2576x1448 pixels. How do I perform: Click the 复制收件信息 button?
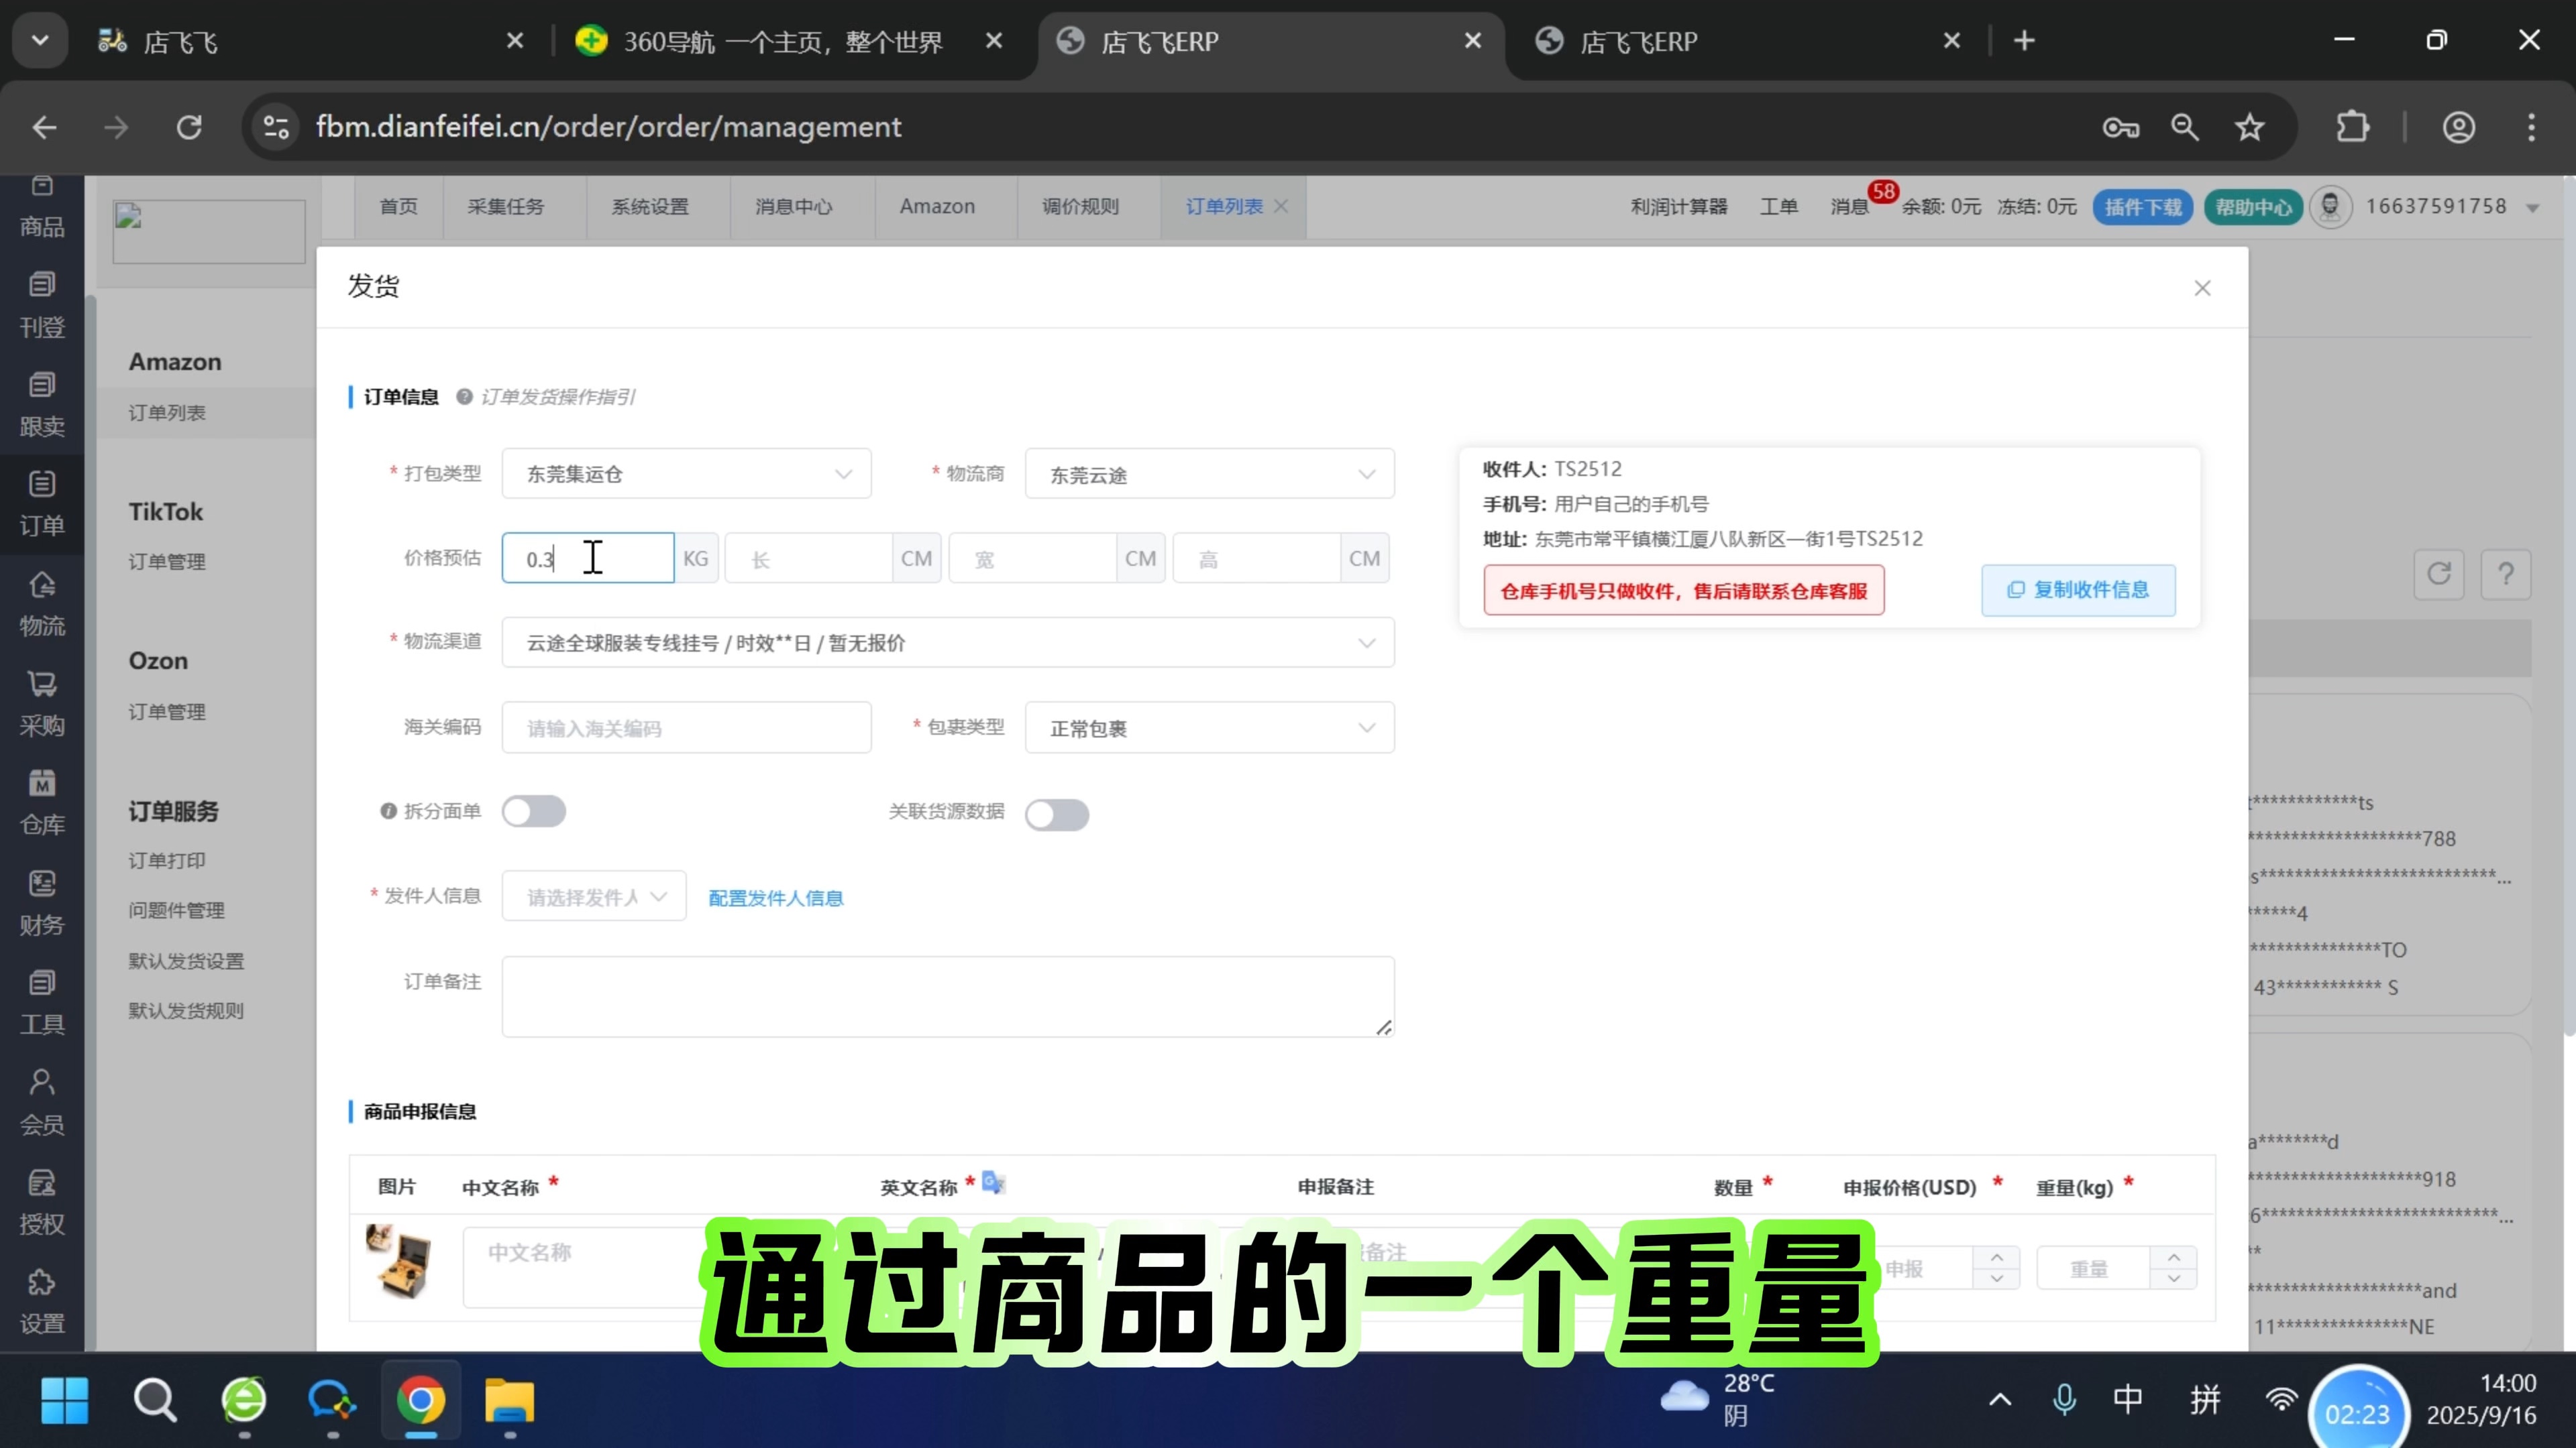coord(2078,590)
